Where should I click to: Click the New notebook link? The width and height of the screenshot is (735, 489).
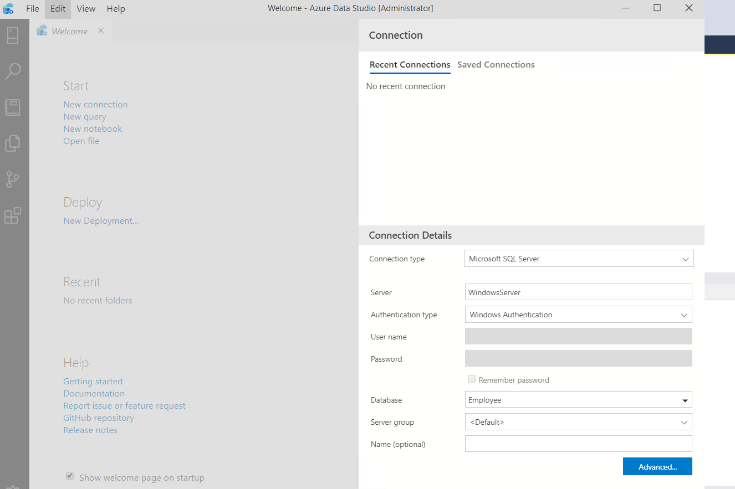pos(93,128)
